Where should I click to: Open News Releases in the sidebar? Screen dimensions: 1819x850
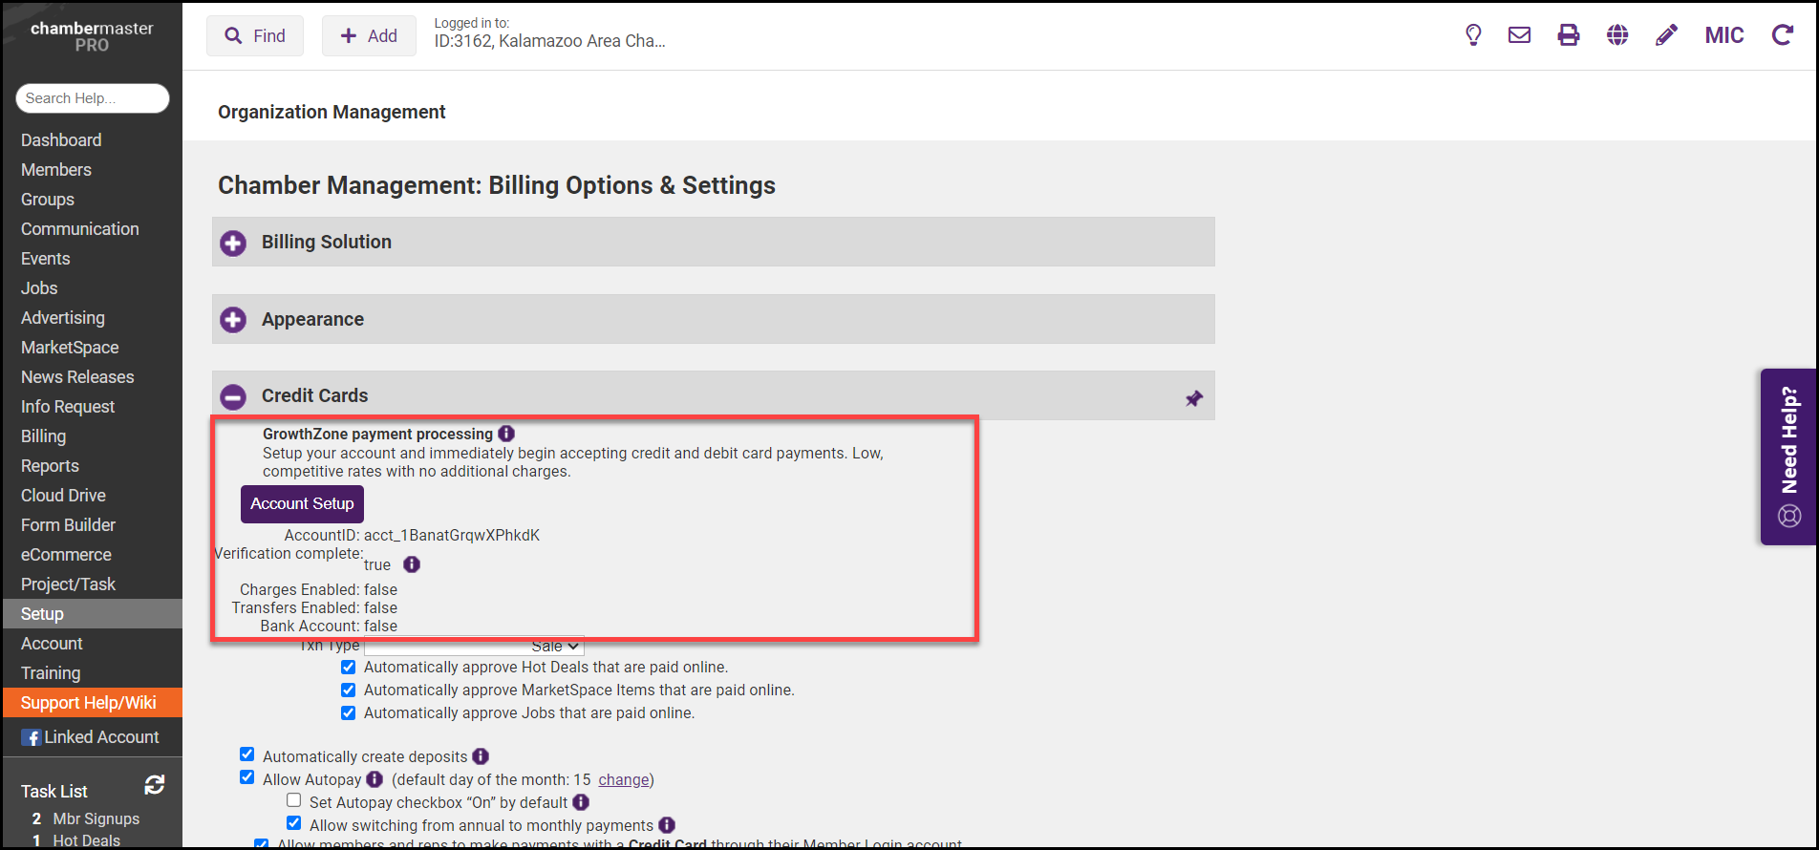click(77, 377)
